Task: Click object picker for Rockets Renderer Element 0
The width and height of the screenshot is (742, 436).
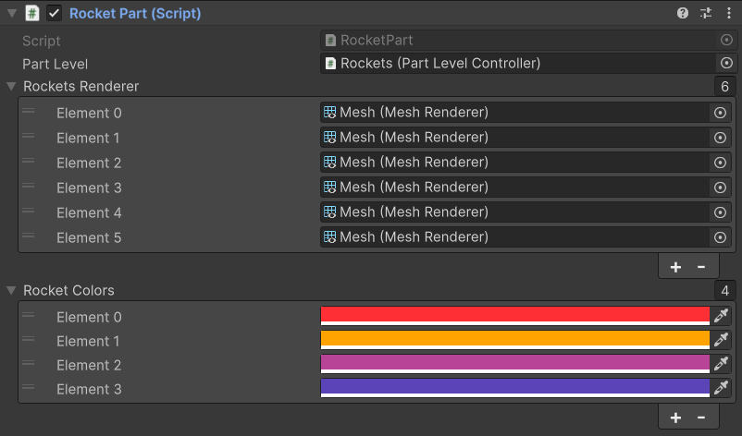Action: pyautogui.click(x=720, y=113)
